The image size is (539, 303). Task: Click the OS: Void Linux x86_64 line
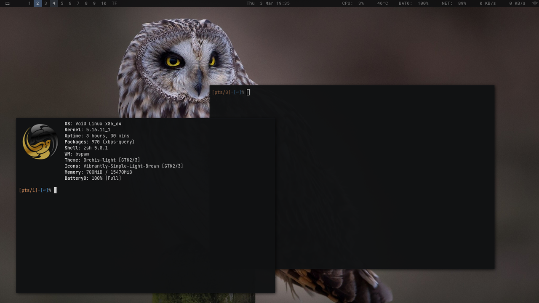(x=93, y=124)
